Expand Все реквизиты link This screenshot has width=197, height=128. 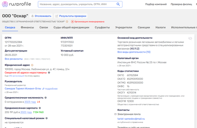tap(14, 59)
